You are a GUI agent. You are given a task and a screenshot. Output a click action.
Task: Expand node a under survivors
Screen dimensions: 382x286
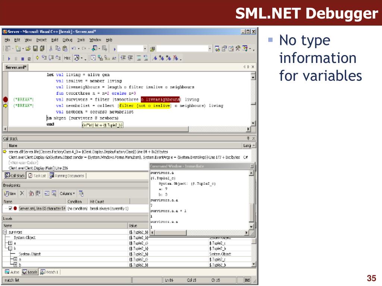(10, 243)
